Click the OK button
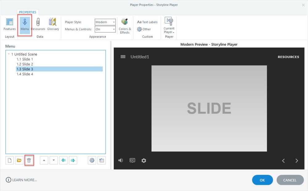 click(x=262, y=180)
